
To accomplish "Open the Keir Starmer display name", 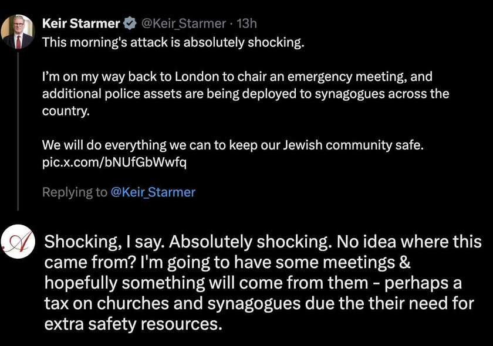I will (81, 24).
